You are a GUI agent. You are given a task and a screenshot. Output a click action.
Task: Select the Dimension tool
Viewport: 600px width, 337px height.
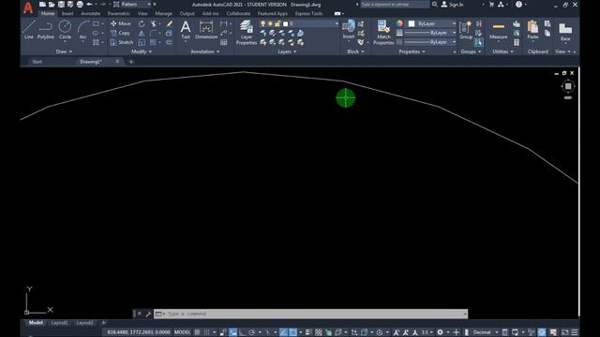click(x=206, y=30)
